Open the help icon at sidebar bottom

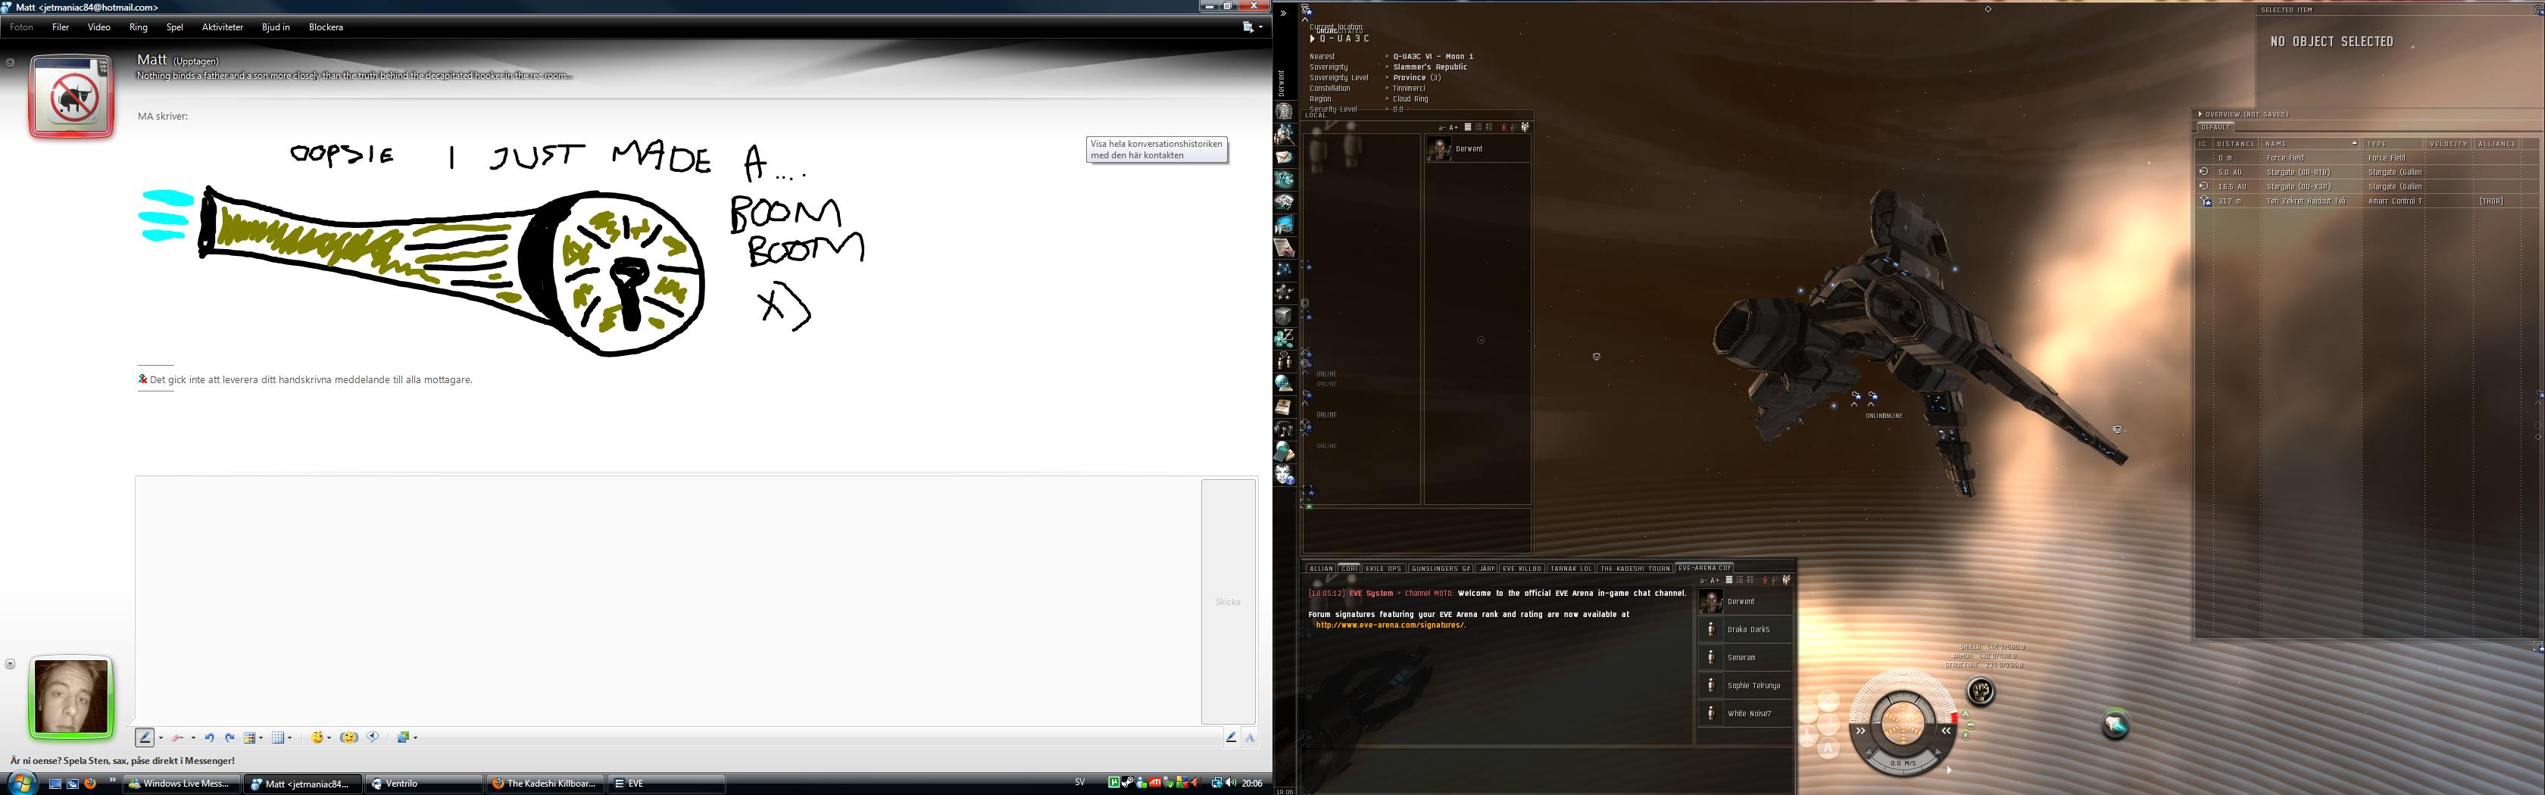click(1285, 475)
